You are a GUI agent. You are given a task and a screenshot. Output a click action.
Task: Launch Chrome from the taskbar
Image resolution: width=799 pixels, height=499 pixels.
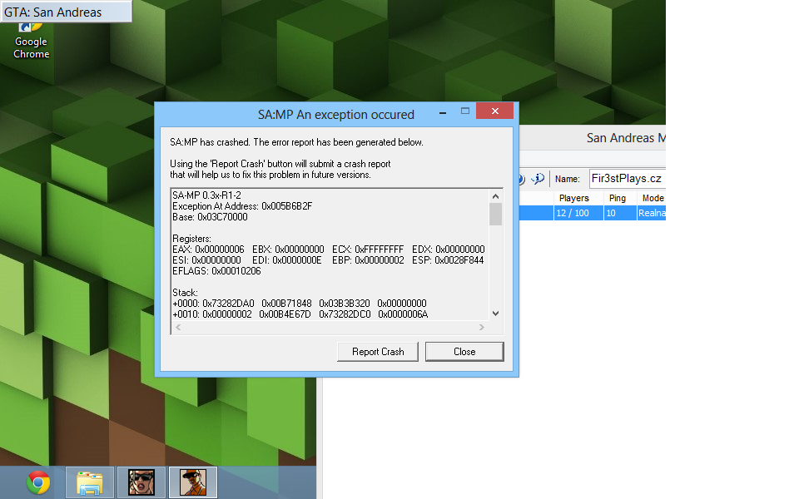tap(38, 482)
